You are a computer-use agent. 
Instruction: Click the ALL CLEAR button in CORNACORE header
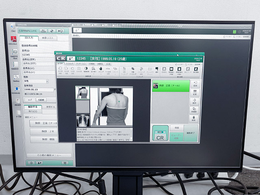43,31
